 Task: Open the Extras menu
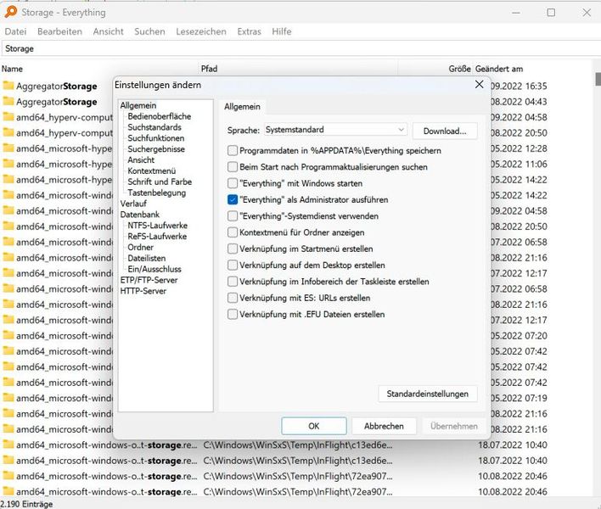(x=249, y=31)
